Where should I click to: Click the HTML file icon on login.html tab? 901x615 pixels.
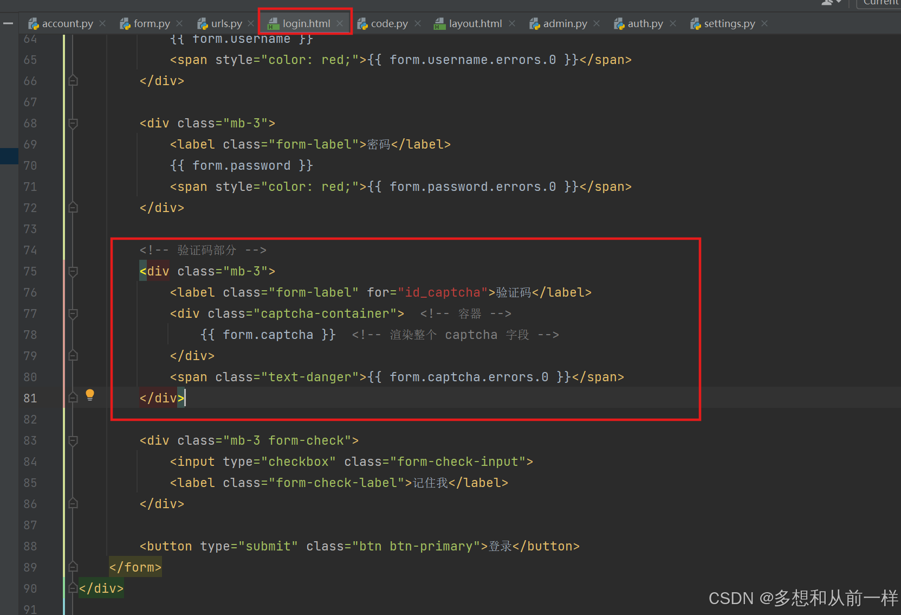tap(274, 23)
